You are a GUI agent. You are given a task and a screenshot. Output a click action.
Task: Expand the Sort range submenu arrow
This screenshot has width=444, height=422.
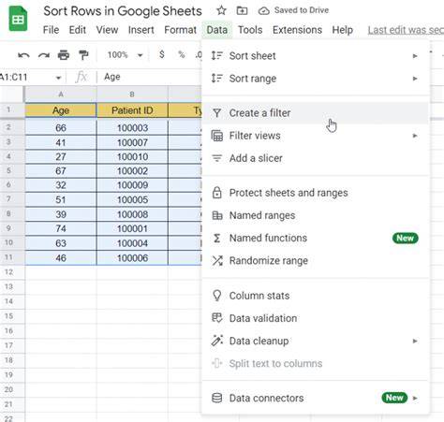(415, 79)
